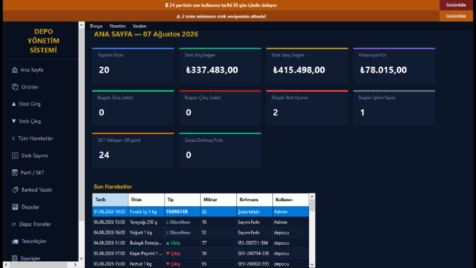The height and width of the screenshot is (268, 476).
Task: Sort table by the Tip column
Action: (x=182, y=199)
